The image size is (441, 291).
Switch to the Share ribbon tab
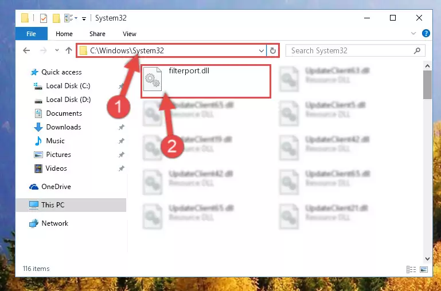point(97,34)
